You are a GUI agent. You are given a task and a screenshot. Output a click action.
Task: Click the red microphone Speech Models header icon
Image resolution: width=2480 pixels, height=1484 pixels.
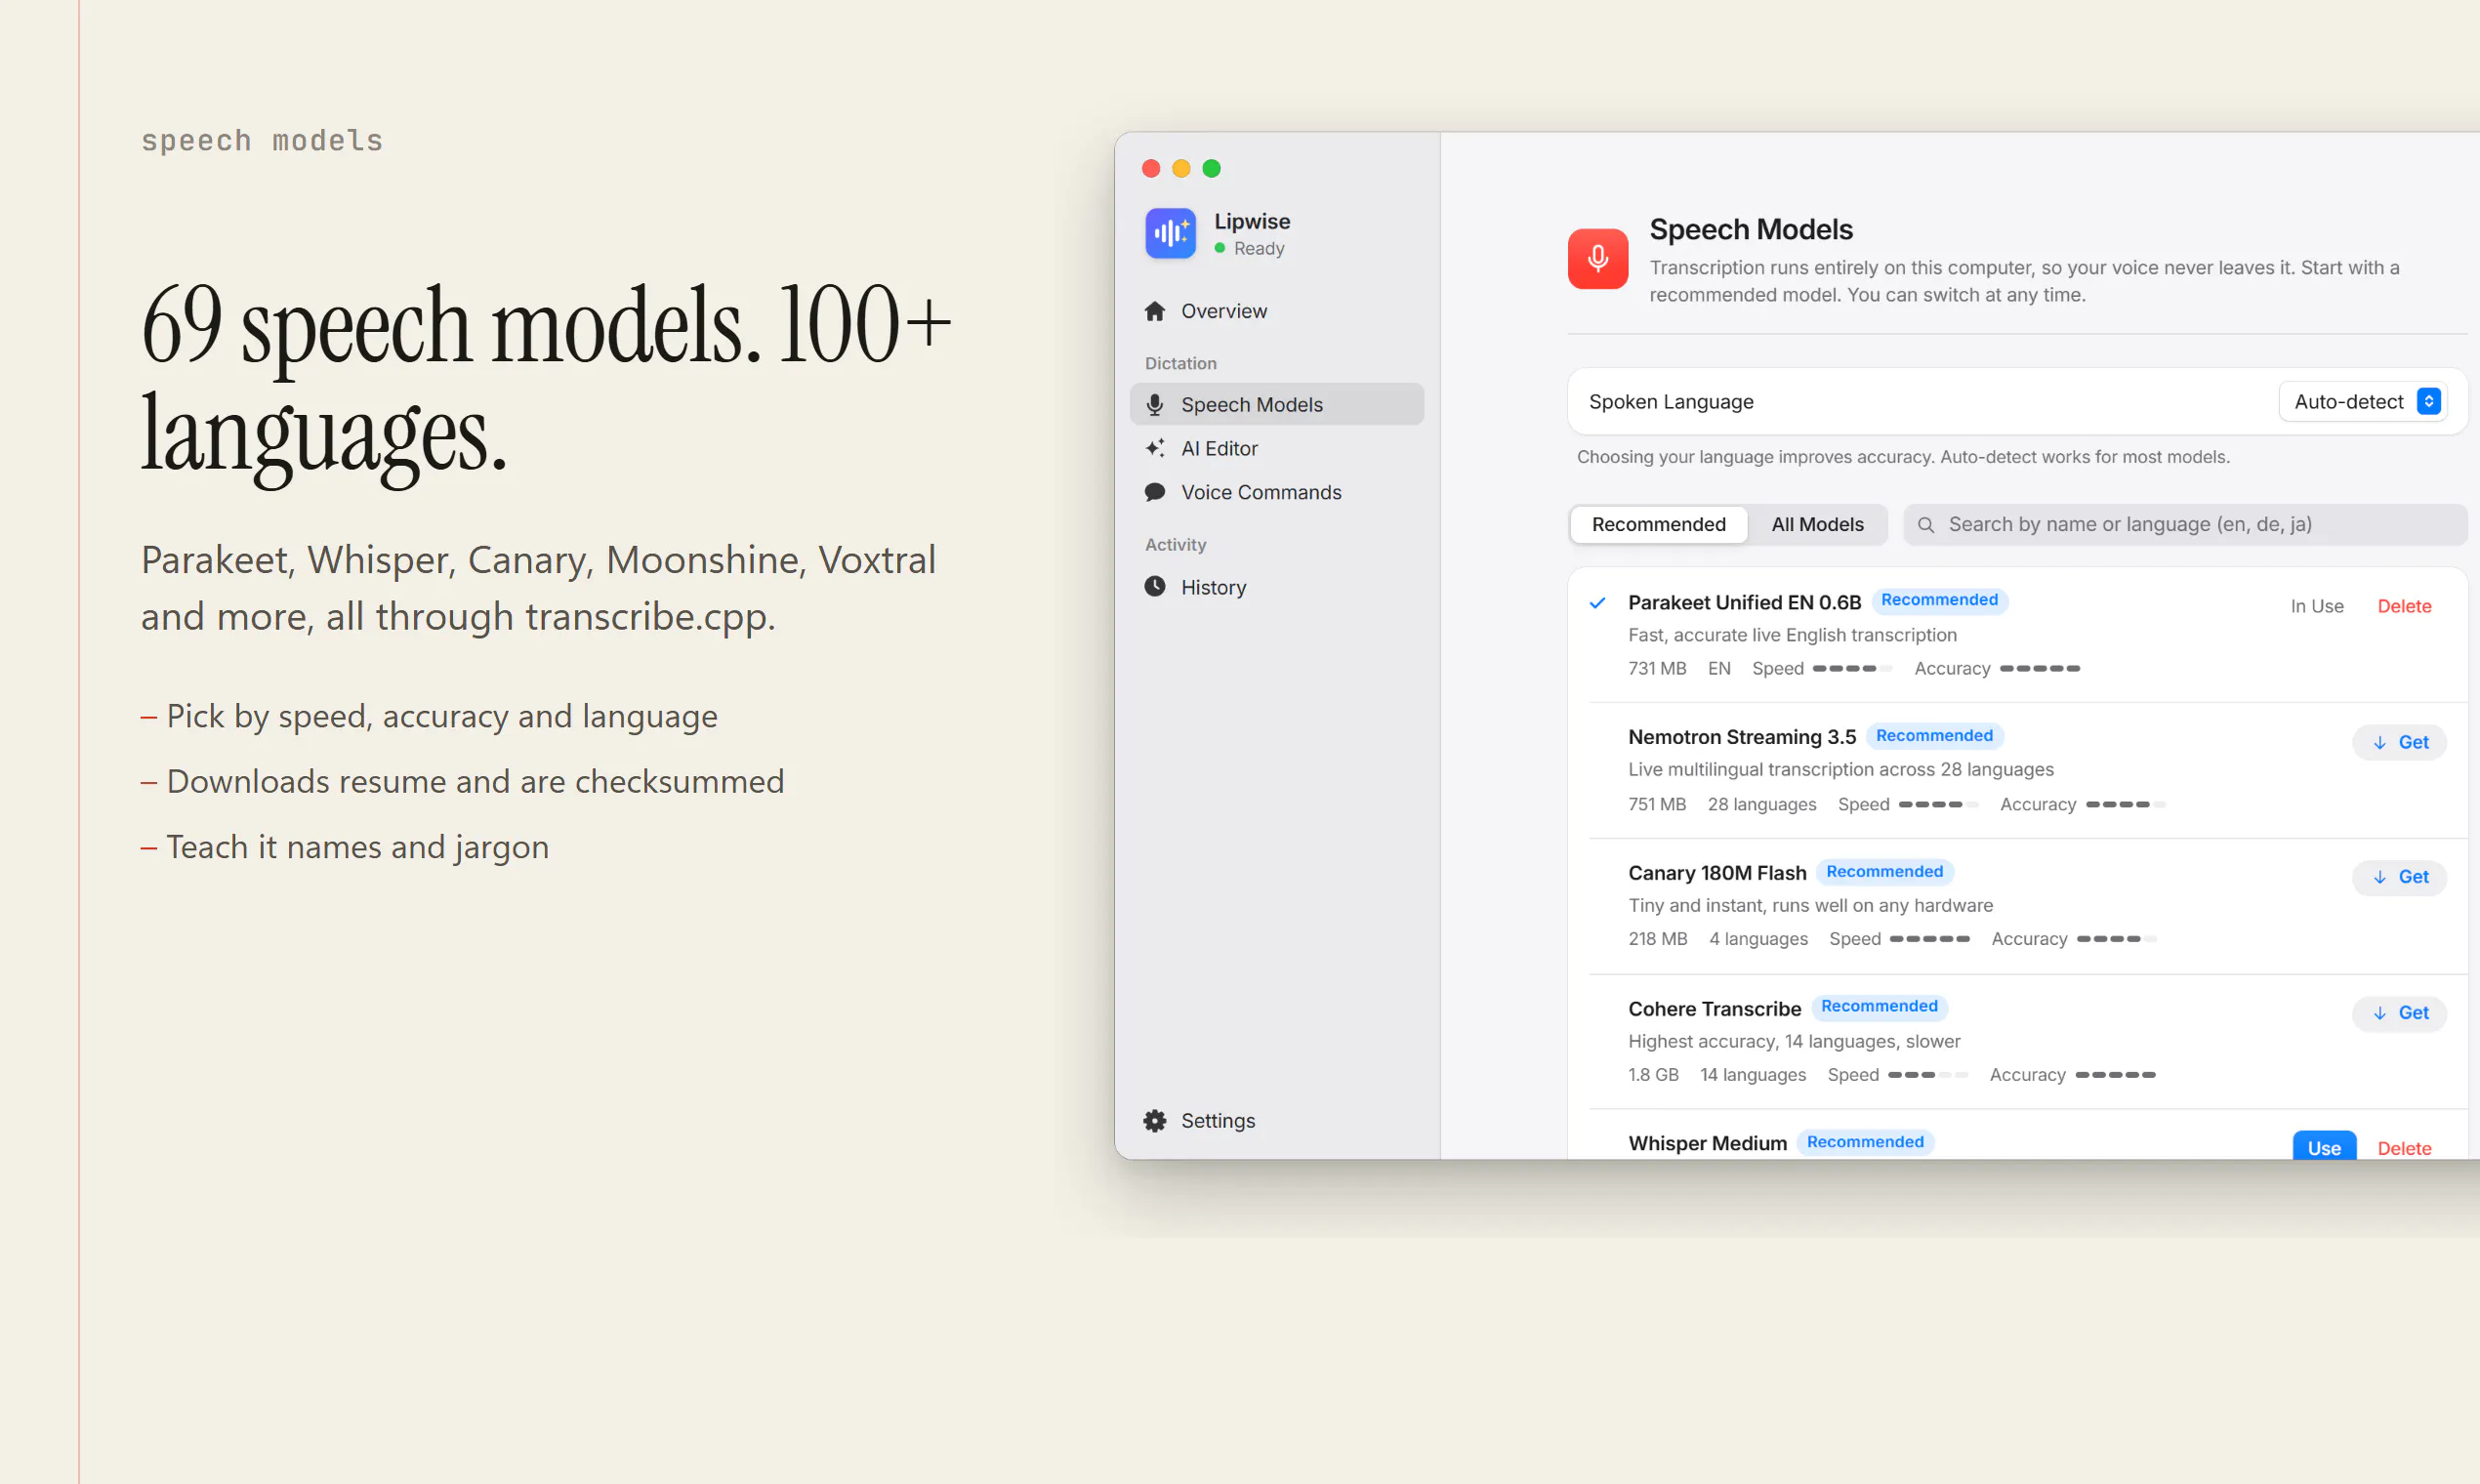(1597, 258)
